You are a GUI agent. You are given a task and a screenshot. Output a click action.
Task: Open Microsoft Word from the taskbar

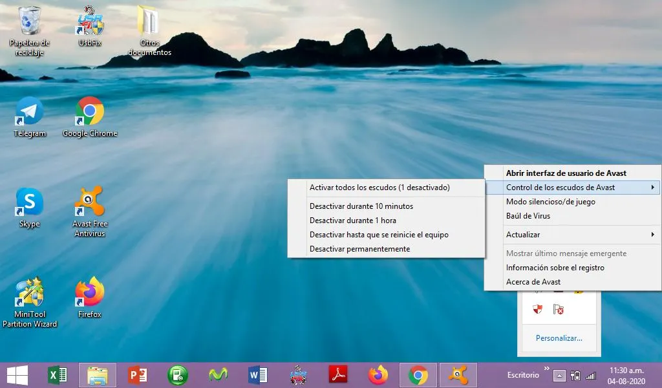click(x=257, y=374)
